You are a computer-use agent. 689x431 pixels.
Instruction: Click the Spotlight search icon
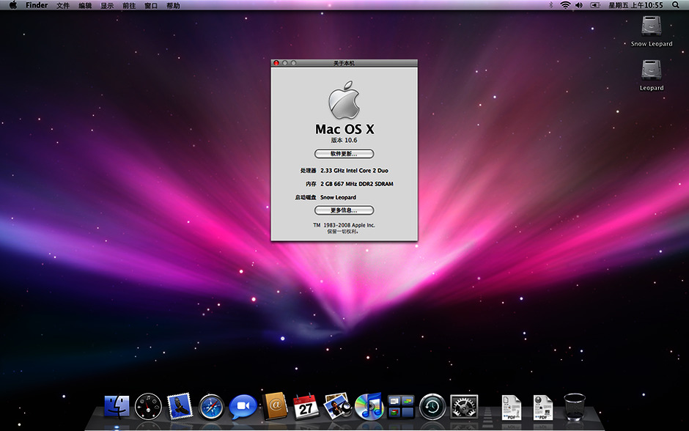tap(676, 5)
